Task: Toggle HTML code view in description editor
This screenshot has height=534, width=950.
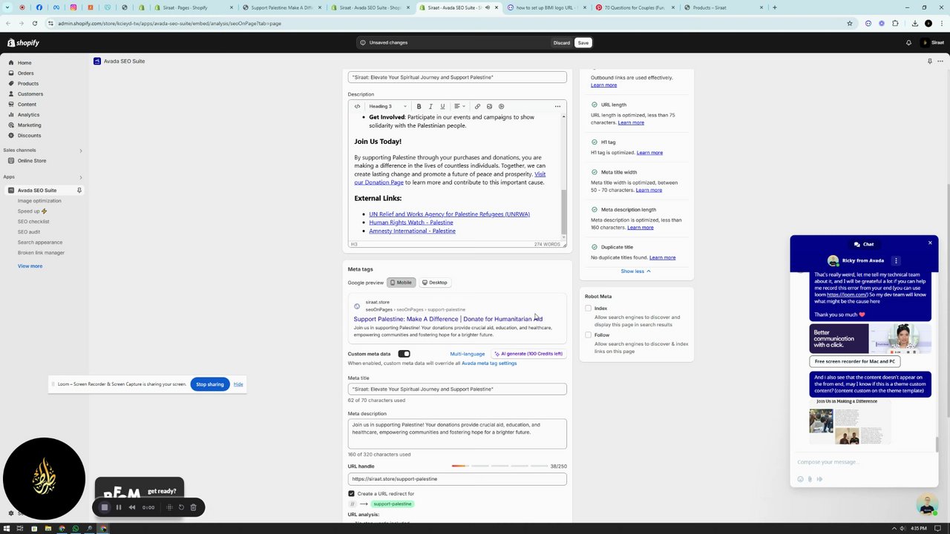Action: click(357, 106)
